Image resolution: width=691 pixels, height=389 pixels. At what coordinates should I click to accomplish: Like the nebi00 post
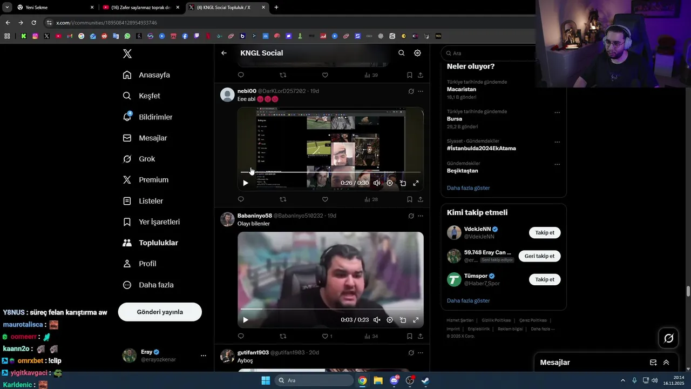tap(325, 199)
